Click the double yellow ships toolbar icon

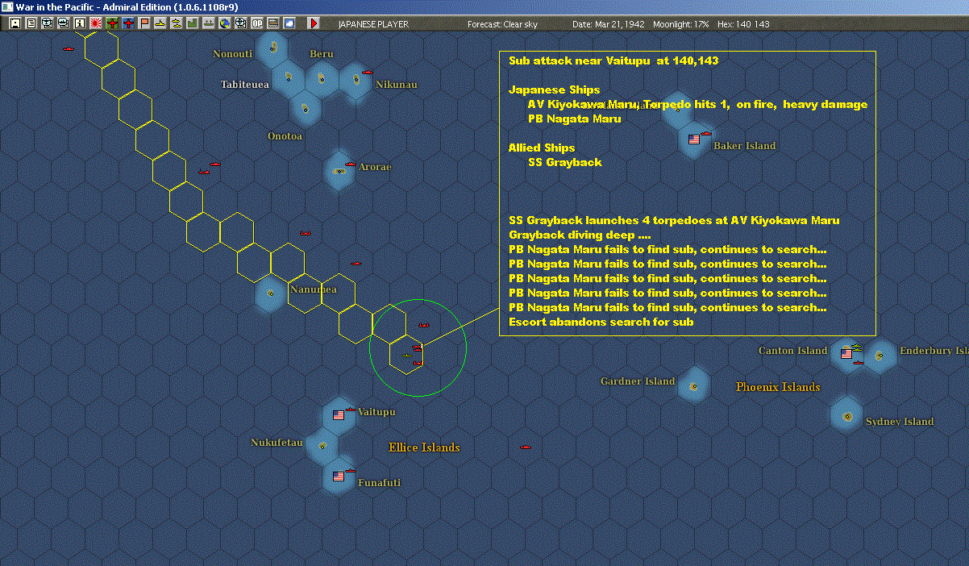click(177, 23)
